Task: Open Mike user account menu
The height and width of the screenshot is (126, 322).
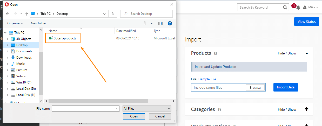Action: pyautogui.click(x=311, y=8)
